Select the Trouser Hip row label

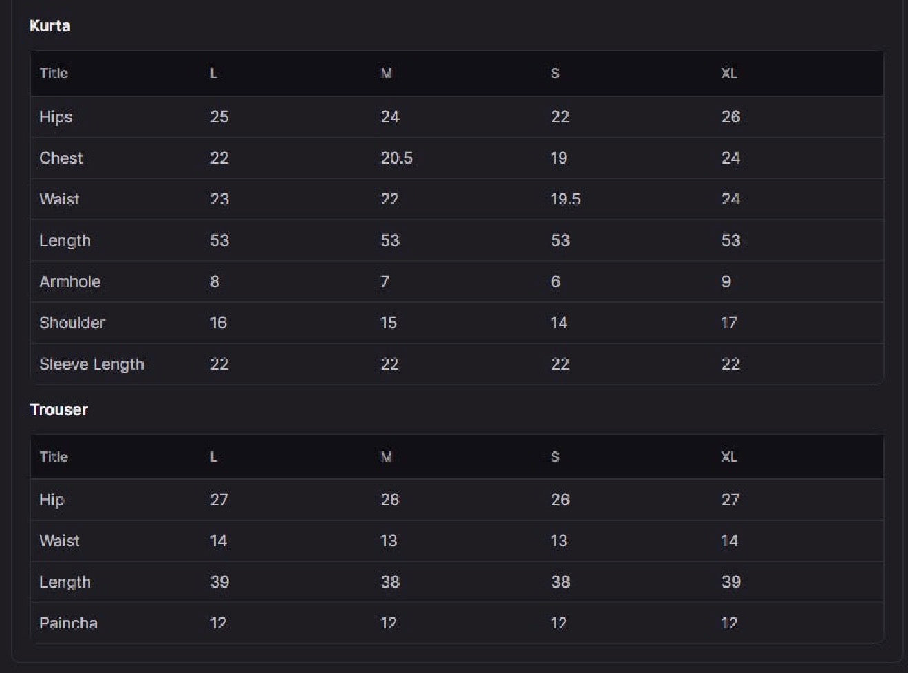[x=52, y=500]
